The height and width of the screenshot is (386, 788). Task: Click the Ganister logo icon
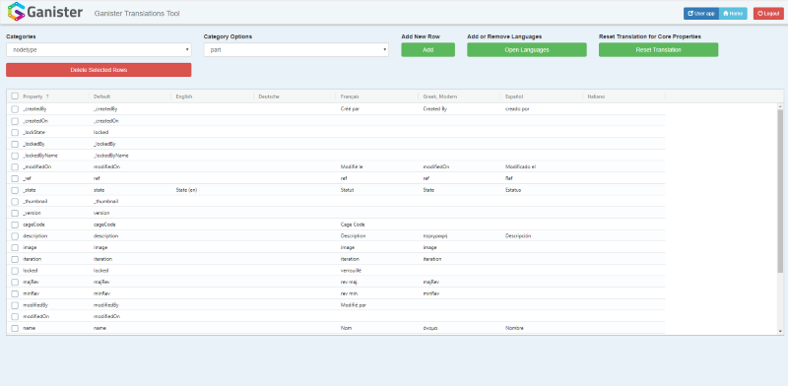coord(16,12)
